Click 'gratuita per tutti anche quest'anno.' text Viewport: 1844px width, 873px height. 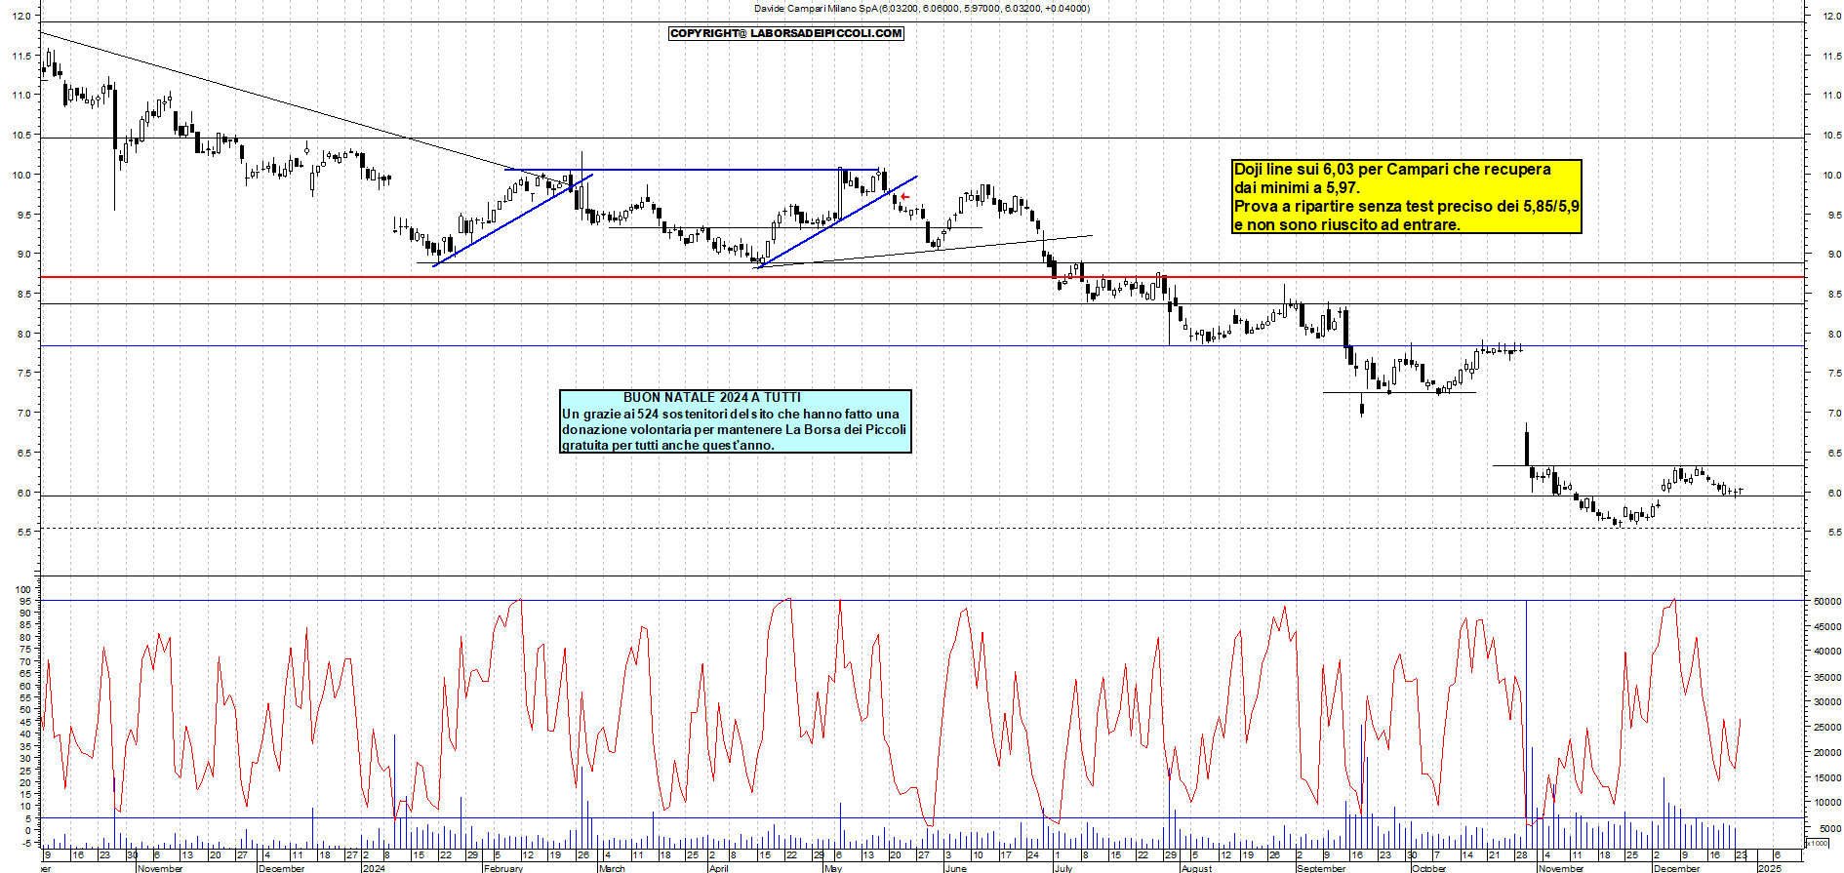pos(668,446)
